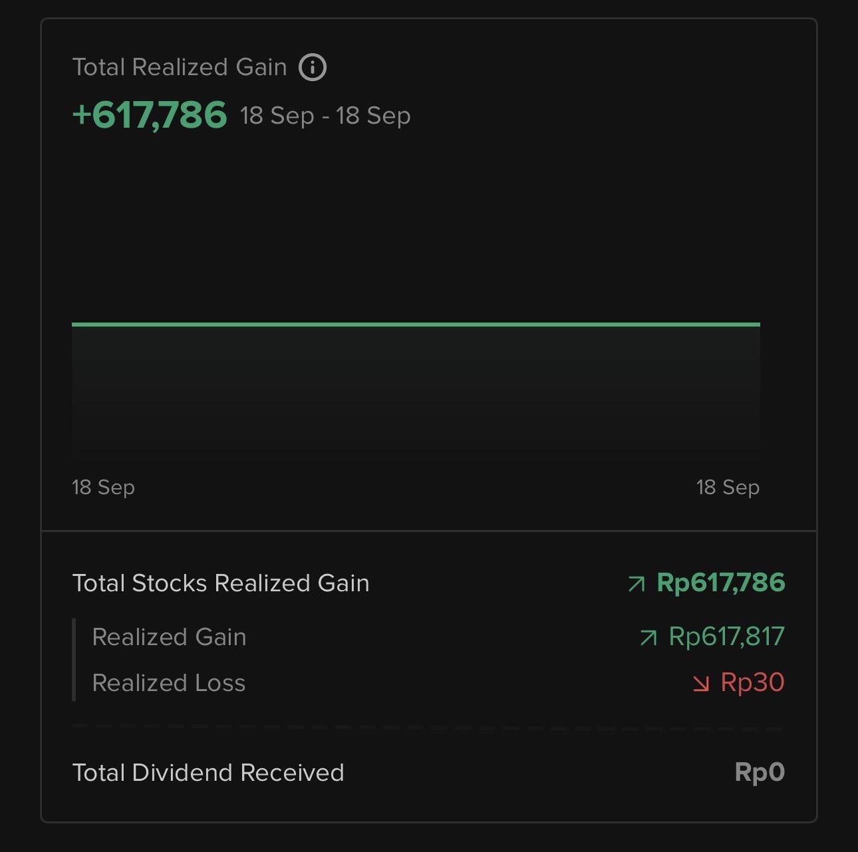Viewport: 858px width, 852px height.
Task: Click the green up-arrow next to Rp617,786
Action: 637,584
